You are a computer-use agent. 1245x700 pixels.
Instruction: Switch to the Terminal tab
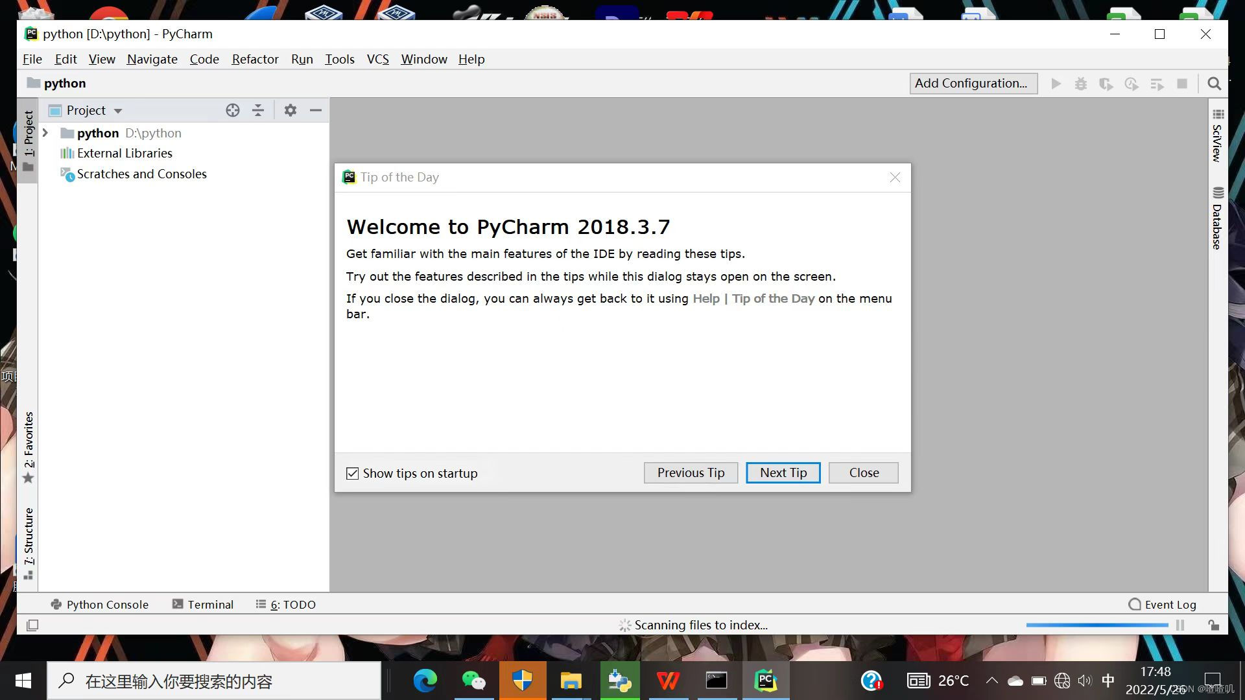203,604
